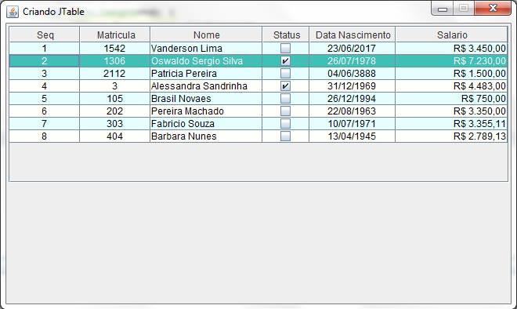The width and height of the screenshot is (517, 309).
Task: Toggle Status checkbox for Fabricio Souza
Action: coord(285,124)
